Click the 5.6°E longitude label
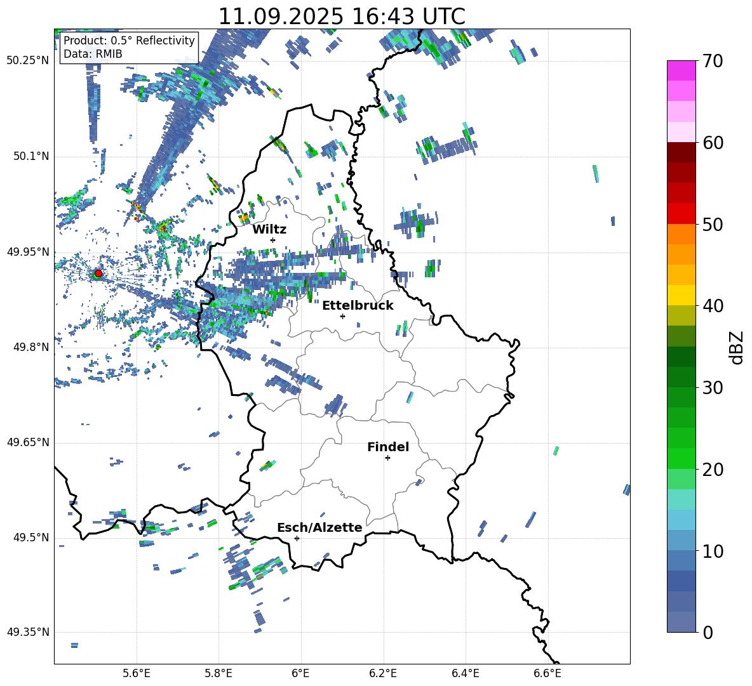The height and width of the screenshot is (686, 752). coord(137,673)
